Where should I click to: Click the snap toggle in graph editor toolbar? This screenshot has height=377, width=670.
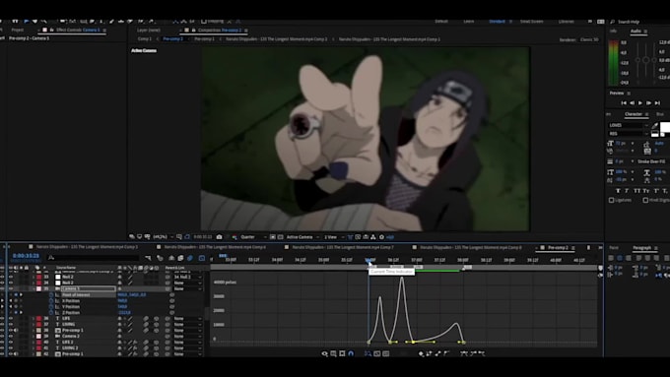point(351,353)
